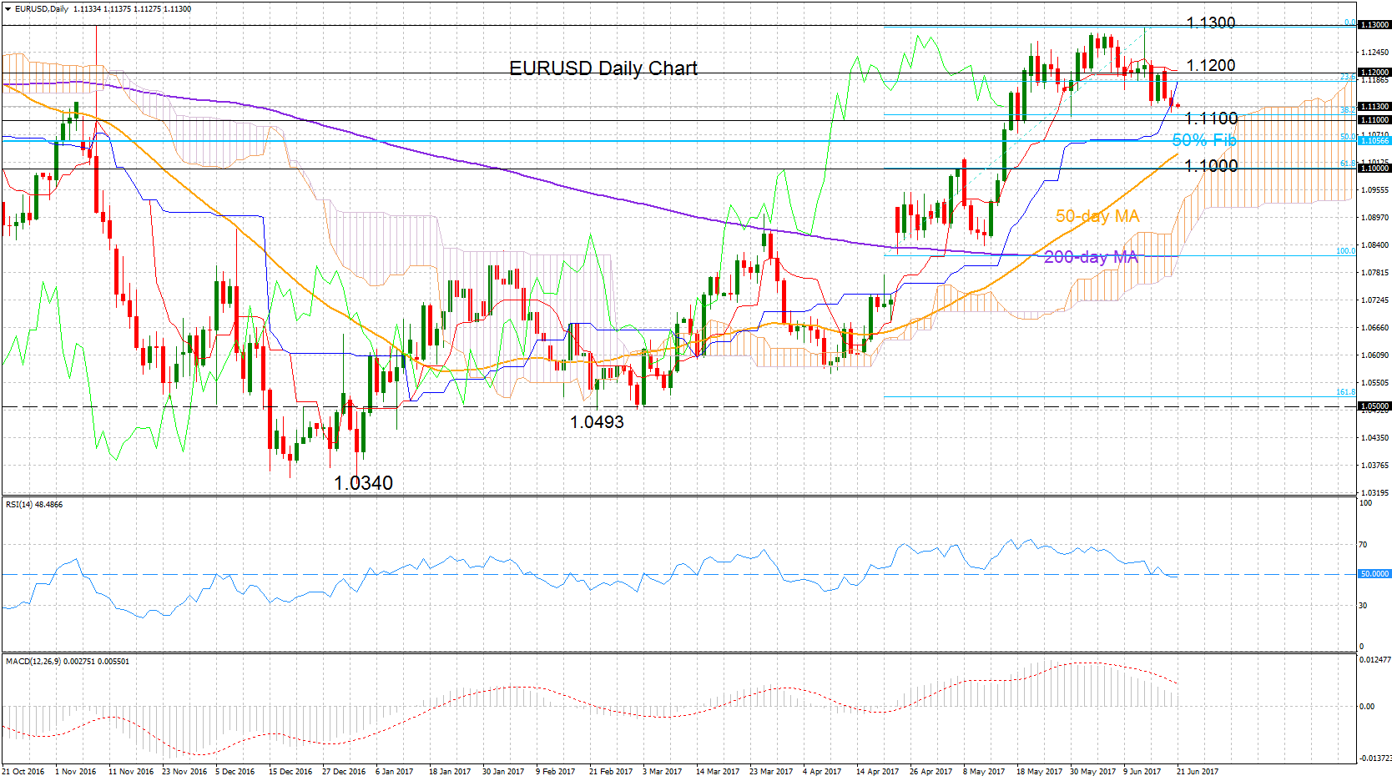This screenshot has height=781, width=1392.
Task: Click the blue 1.10566 price tag
Action: point(1374,141)
